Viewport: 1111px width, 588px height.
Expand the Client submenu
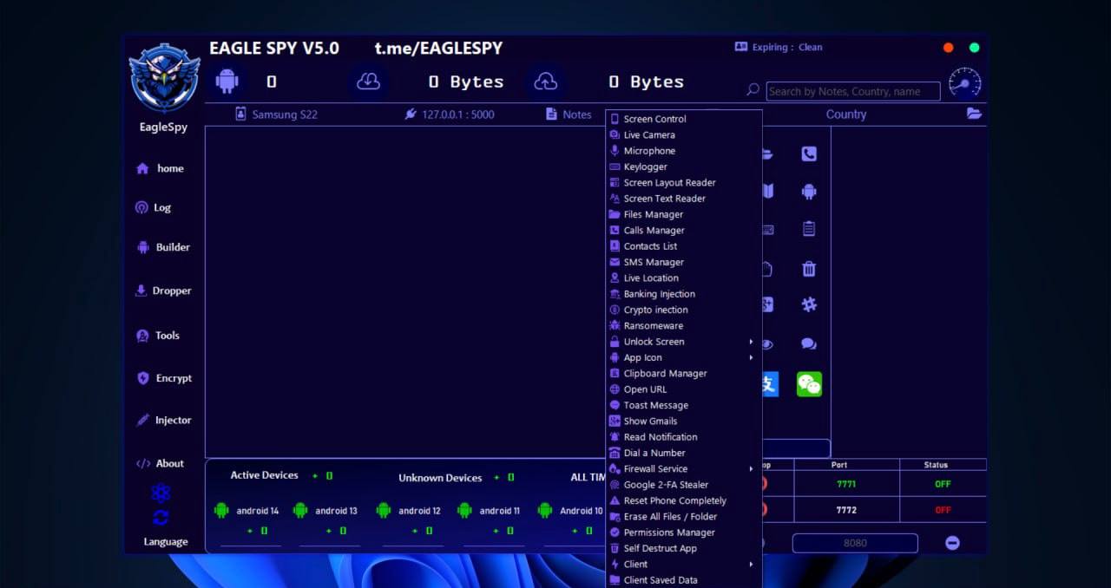tap(684, 564)
